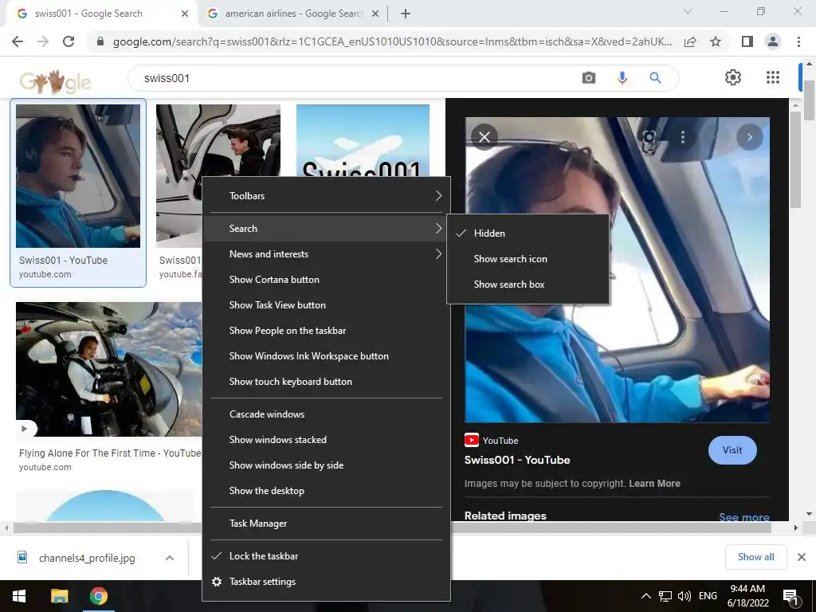Click the address bar URL
This screenshot has width=816, height=612.
[392, 41]
